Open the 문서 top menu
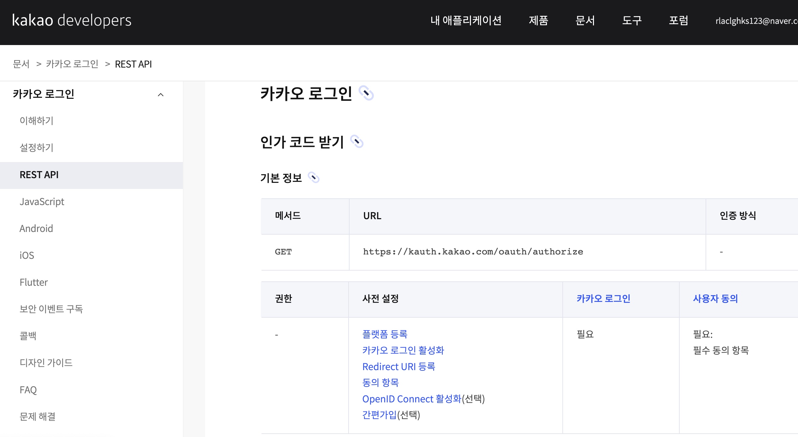The image size is (798, 437). coord(585,21)
